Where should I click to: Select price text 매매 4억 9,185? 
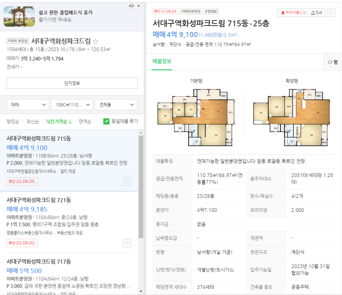tap(27, 209)
